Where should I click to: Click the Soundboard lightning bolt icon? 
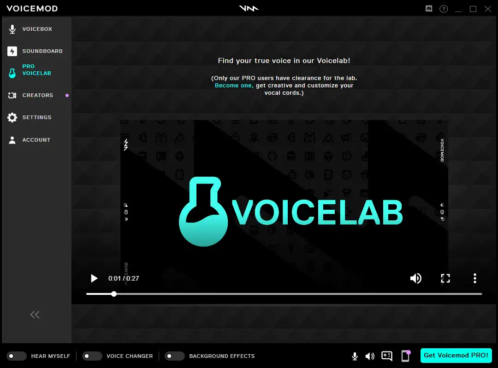click(x=12, y=51)
